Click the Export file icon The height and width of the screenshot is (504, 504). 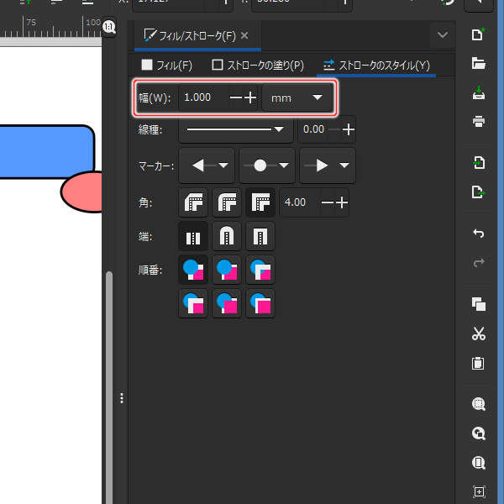point(478,192)
